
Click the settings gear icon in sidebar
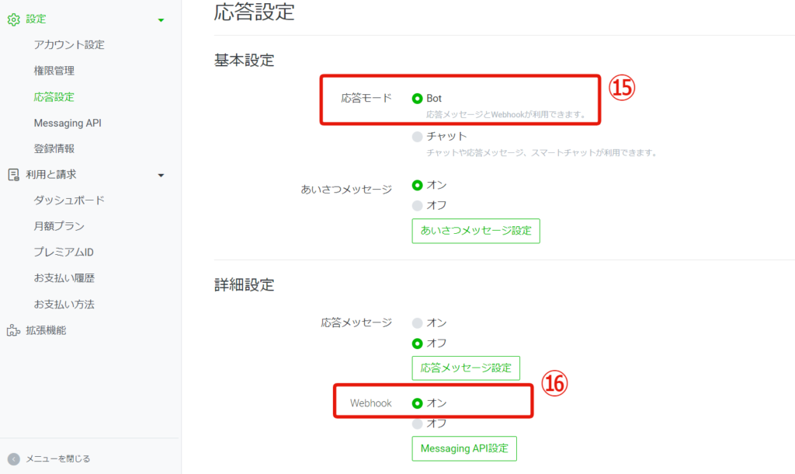(14, 19)
